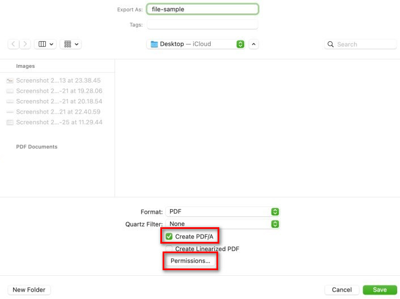
Task: Select the screenshot file ending 11.29.44
Action: pyautogui.click(x=58, y=122)
